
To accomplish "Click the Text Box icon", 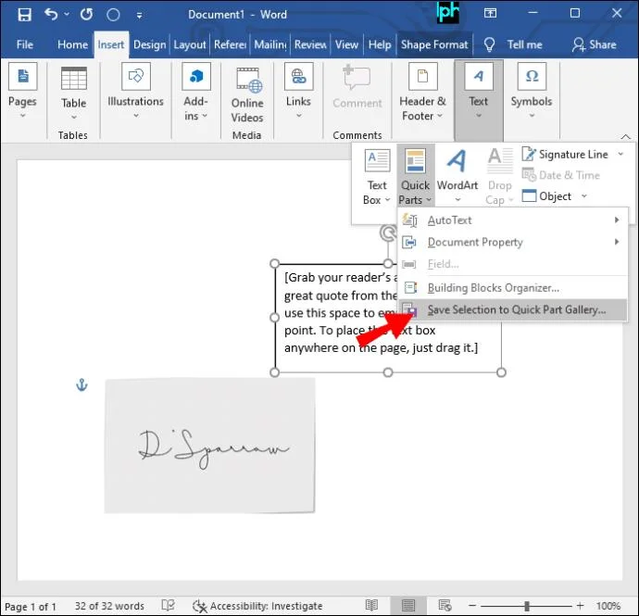I will click(377, 160).
